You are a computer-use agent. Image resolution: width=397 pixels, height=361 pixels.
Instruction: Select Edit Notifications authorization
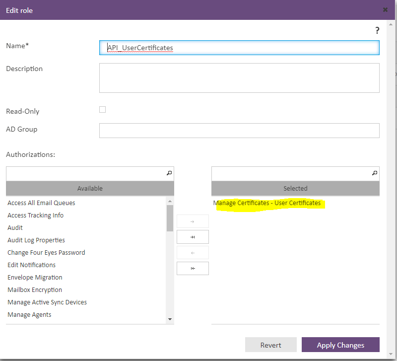pyautogui.click(x=31, y=265)
